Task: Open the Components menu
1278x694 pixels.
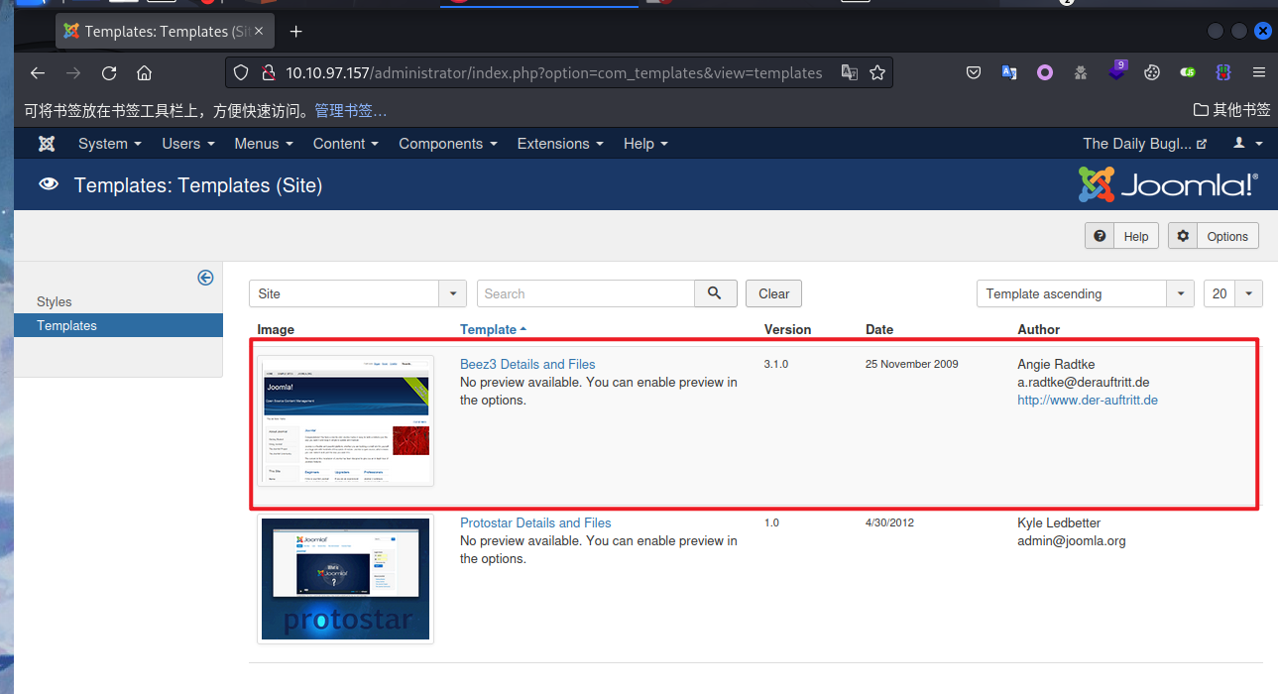Action: (448, 144)
